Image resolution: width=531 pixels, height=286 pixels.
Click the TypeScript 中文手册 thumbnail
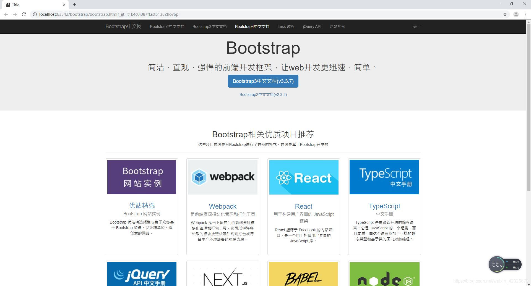(x=384, y=177)
